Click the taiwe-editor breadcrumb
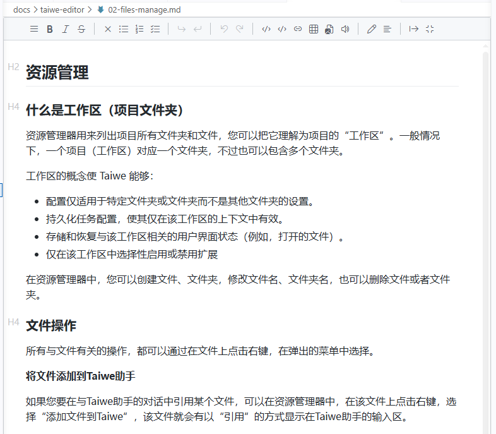 (62, 10)
